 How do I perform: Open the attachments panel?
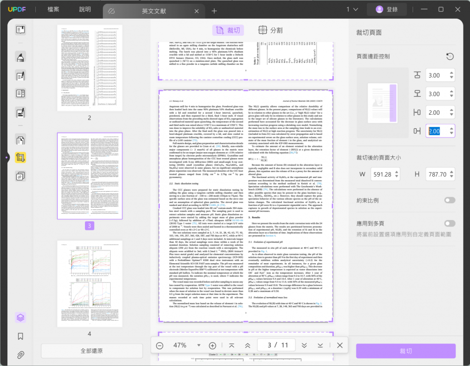coord(20,353)
